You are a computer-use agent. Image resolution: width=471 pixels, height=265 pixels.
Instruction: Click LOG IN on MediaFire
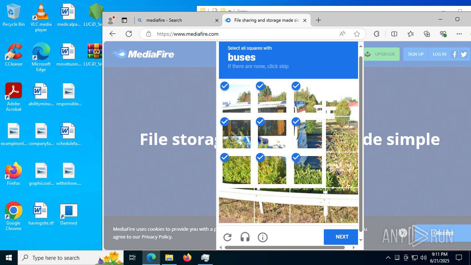pyautogui.click(x=439, y=54)
